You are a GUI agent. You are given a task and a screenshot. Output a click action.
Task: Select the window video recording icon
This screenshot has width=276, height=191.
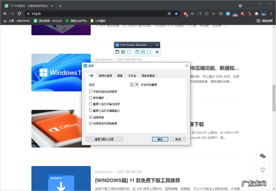coord(143,52)
